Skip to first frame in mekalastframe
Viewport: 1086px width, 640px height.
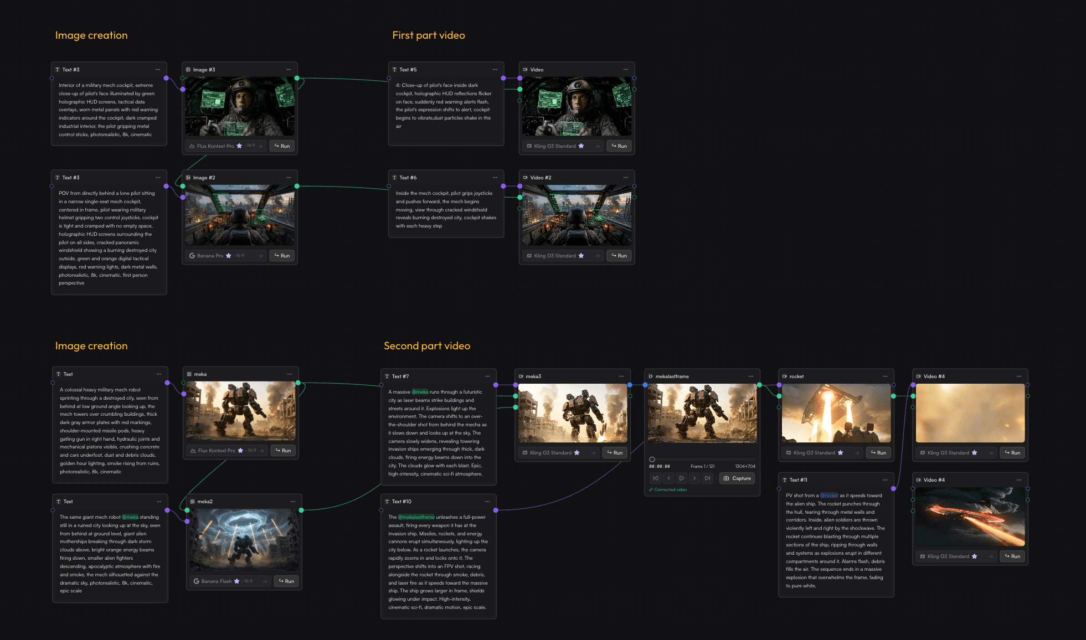[656, 478]
